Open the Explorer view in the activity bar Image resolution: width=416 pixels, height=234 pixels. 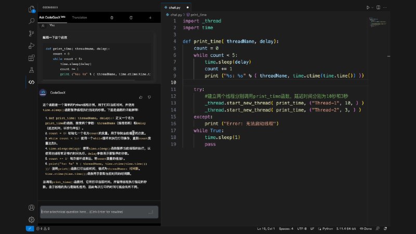(31, 8)
